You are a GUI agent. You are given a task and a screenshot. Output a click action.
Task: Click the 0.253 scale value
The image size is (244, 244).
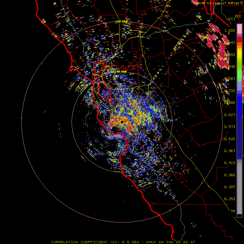230,199
